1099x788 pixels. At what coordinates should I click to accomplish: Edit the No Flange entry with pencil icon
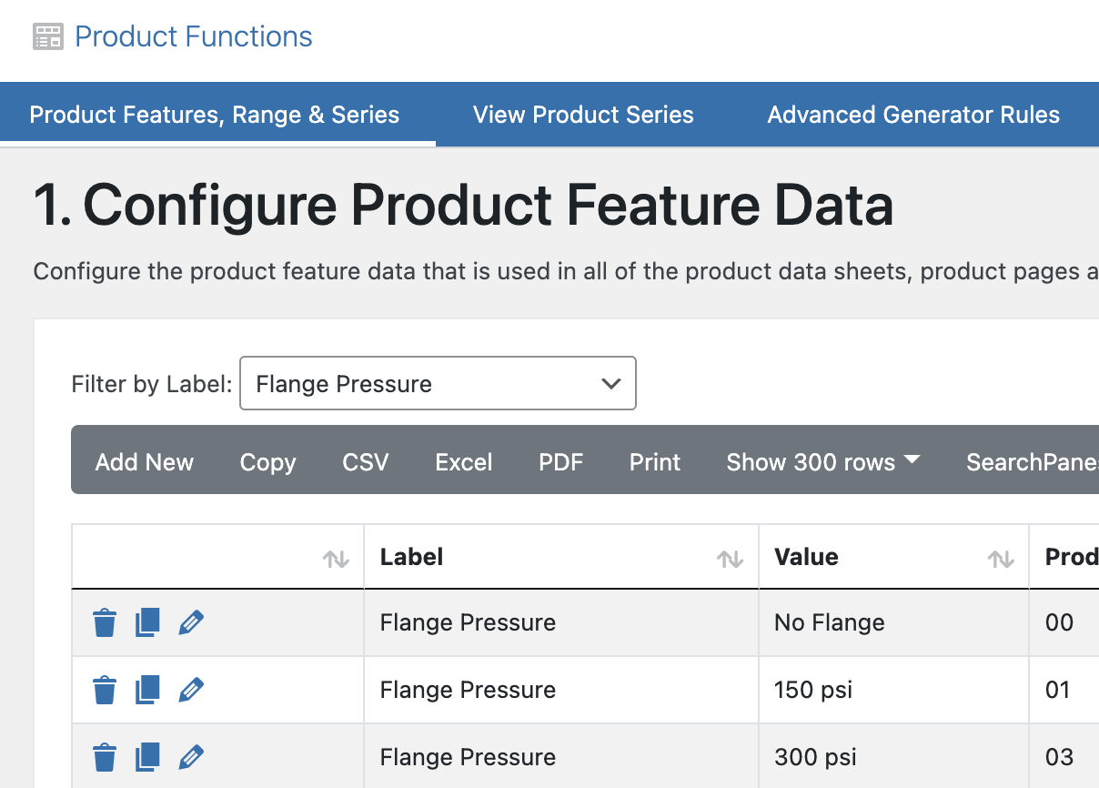click(x=191, y=622)
